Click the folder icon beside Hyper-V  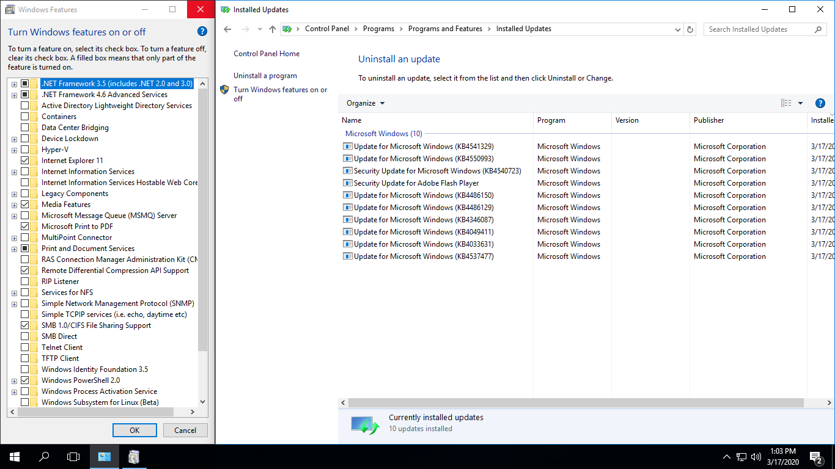34,150
